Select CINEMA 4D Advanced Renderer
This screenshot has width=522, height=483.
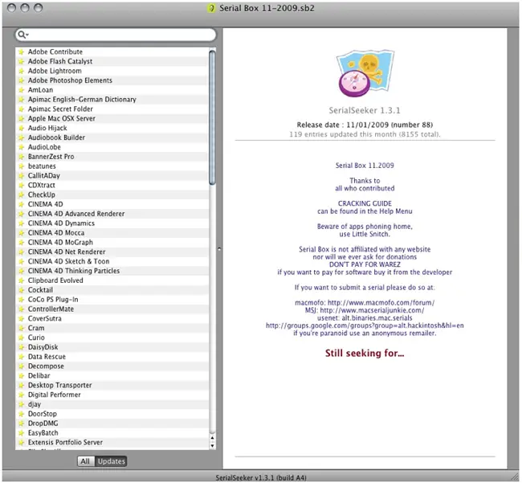[112, 214]
